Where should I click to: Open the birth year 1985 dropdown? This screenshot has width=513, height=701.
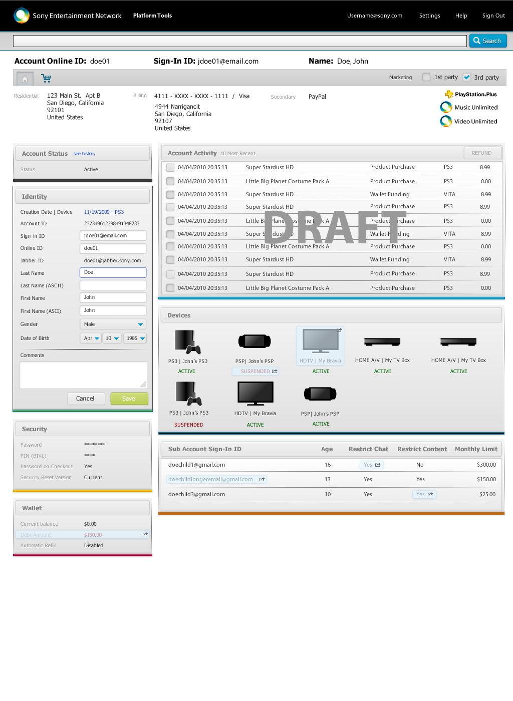[x=135, y=338]
